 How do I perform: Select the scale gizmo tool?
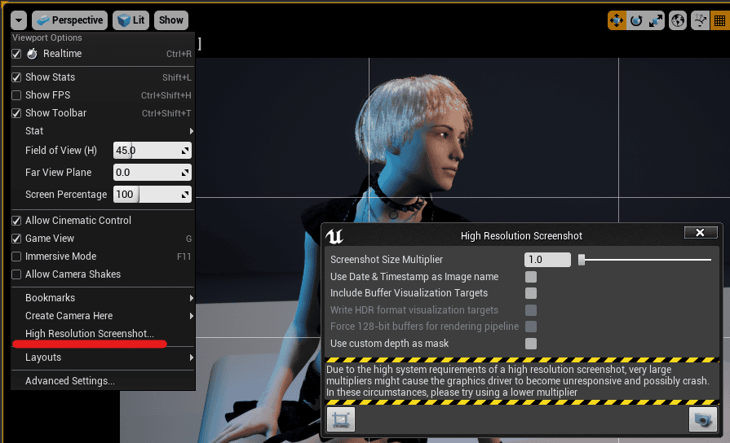point(656,20)
